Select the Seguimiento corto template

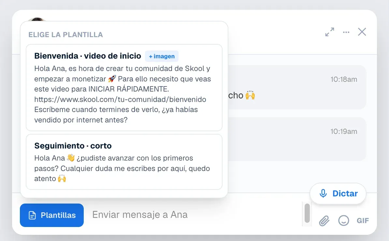pos(124,162)
